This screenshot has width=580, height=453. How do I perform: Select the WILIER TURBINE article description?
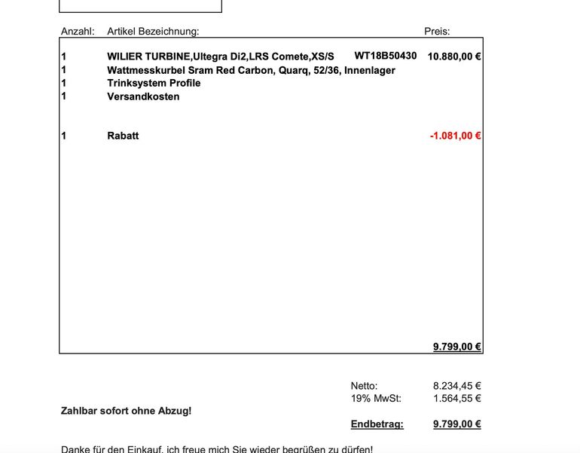(x=221, y=57)
